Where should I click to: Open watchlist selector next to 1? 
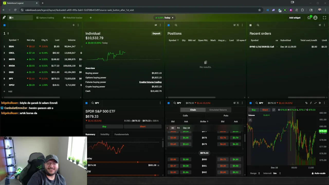pos(8,33)
